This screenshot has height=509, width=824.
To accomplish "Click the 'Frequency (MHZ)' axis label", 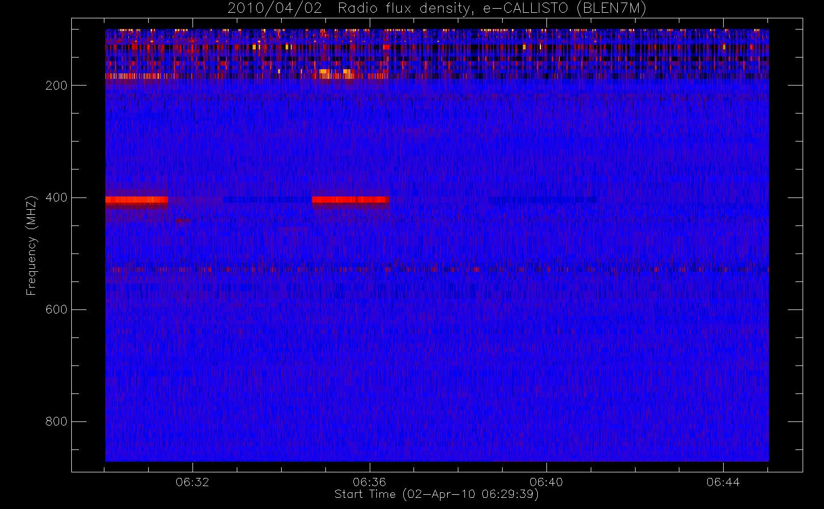I will (32, 245).
